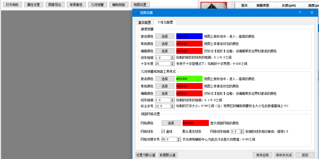This screenshot has height=159, width=319.
Task: Adjust the 标注字号 spinner arrows
Action: 173,106
